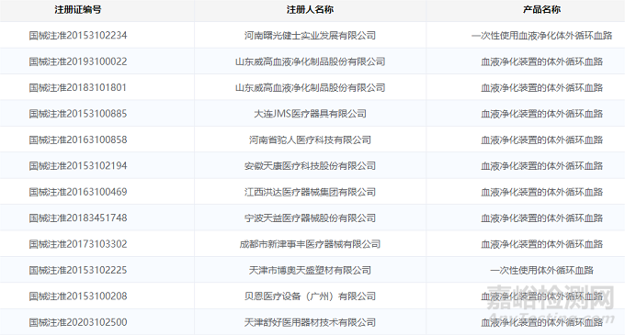Click product name in the 贝恩医疗设备 row
This screenshot has height=335, width=625.
click(541, 296)
